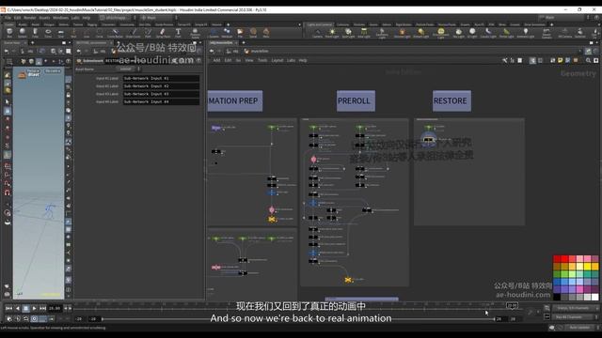Pick the black swatch in color palette
This screenshot has width=602, height=338.
557,297
